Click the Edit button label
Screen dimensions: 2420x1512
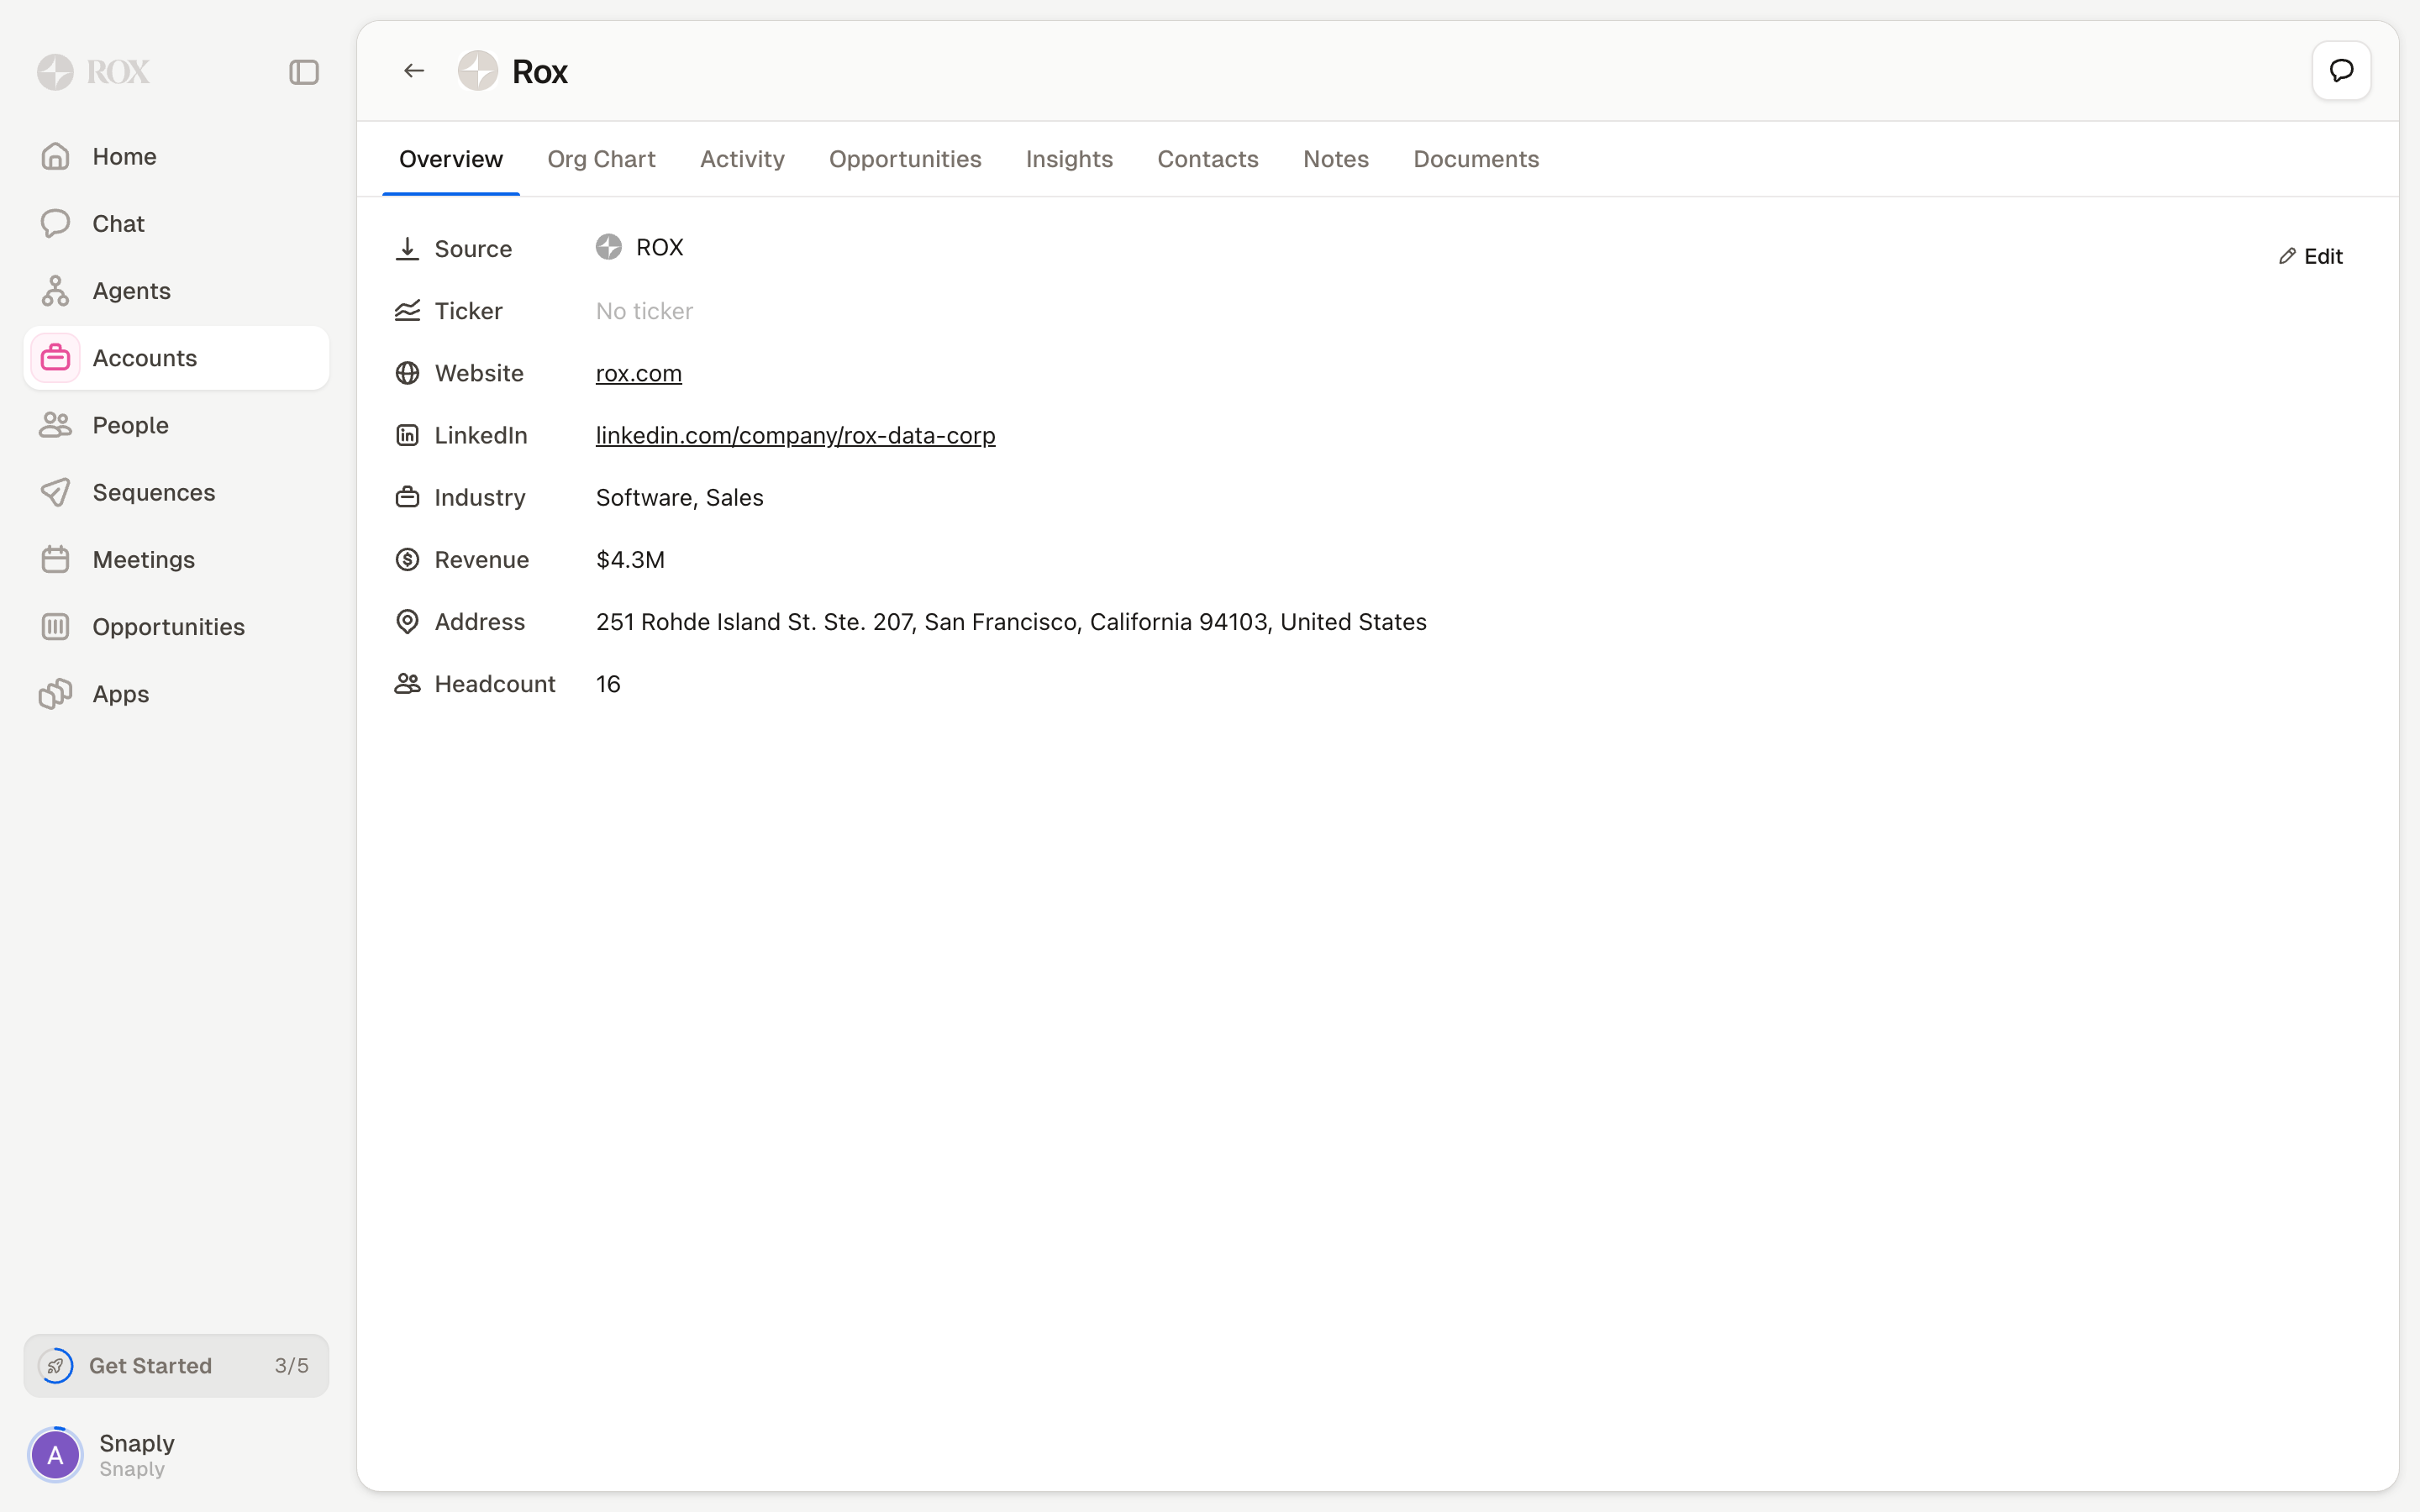click(x=2323, y=256)
